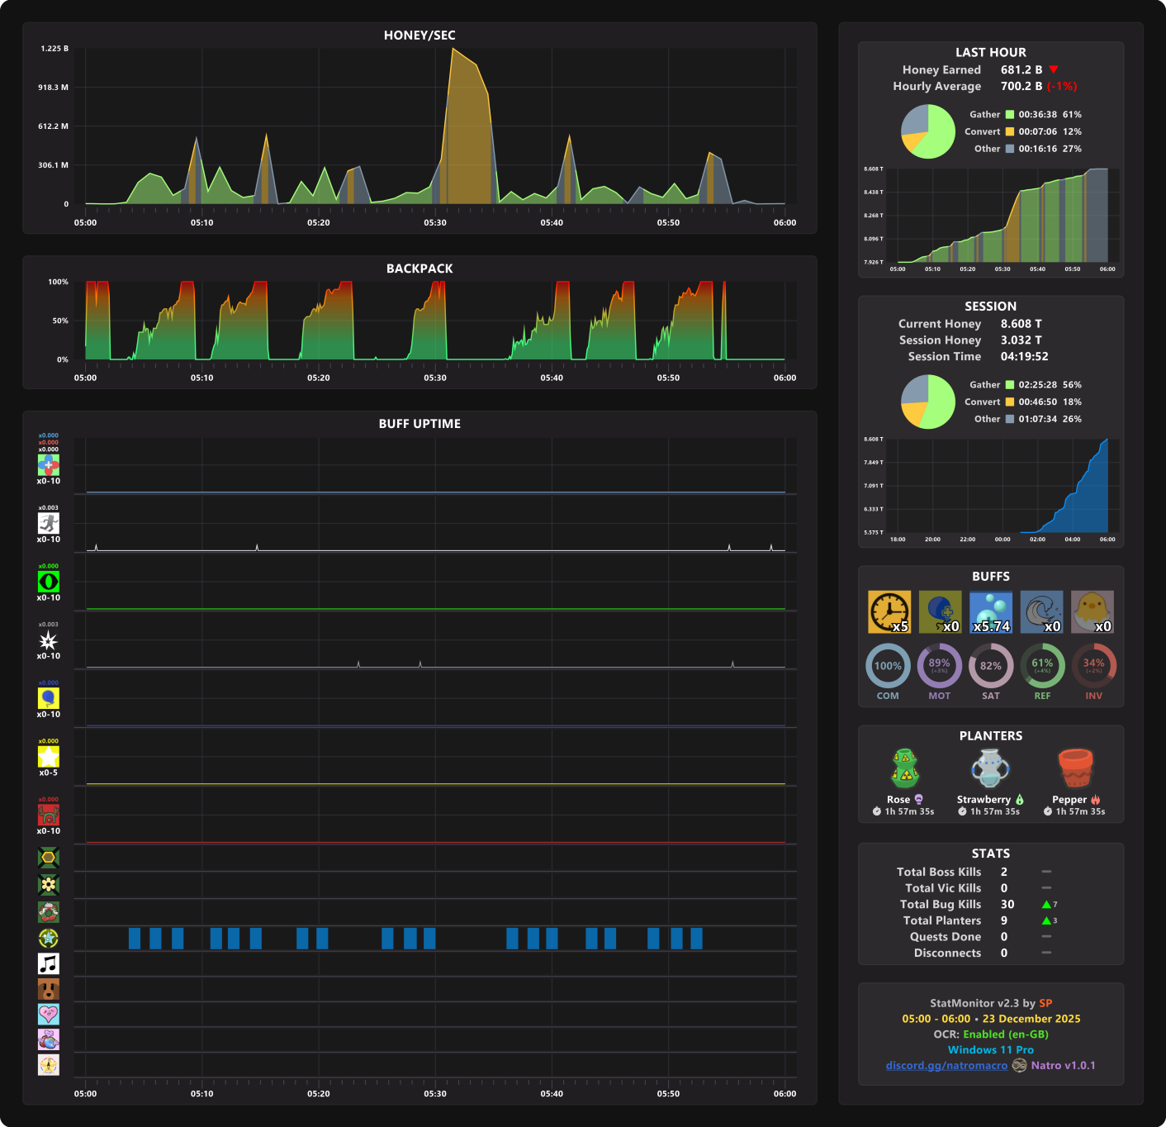Screen dimensions: 1166x1127
Task: Select the Wealth Clock x5 buff icon
Action: click(889, 612)
